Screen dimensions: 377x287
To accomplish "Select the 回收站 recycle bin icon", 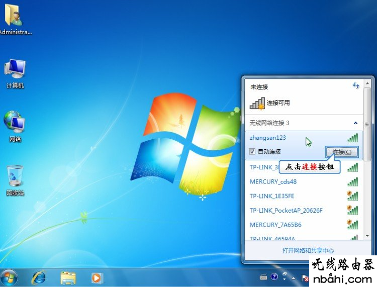I will [x=15, y=180].
